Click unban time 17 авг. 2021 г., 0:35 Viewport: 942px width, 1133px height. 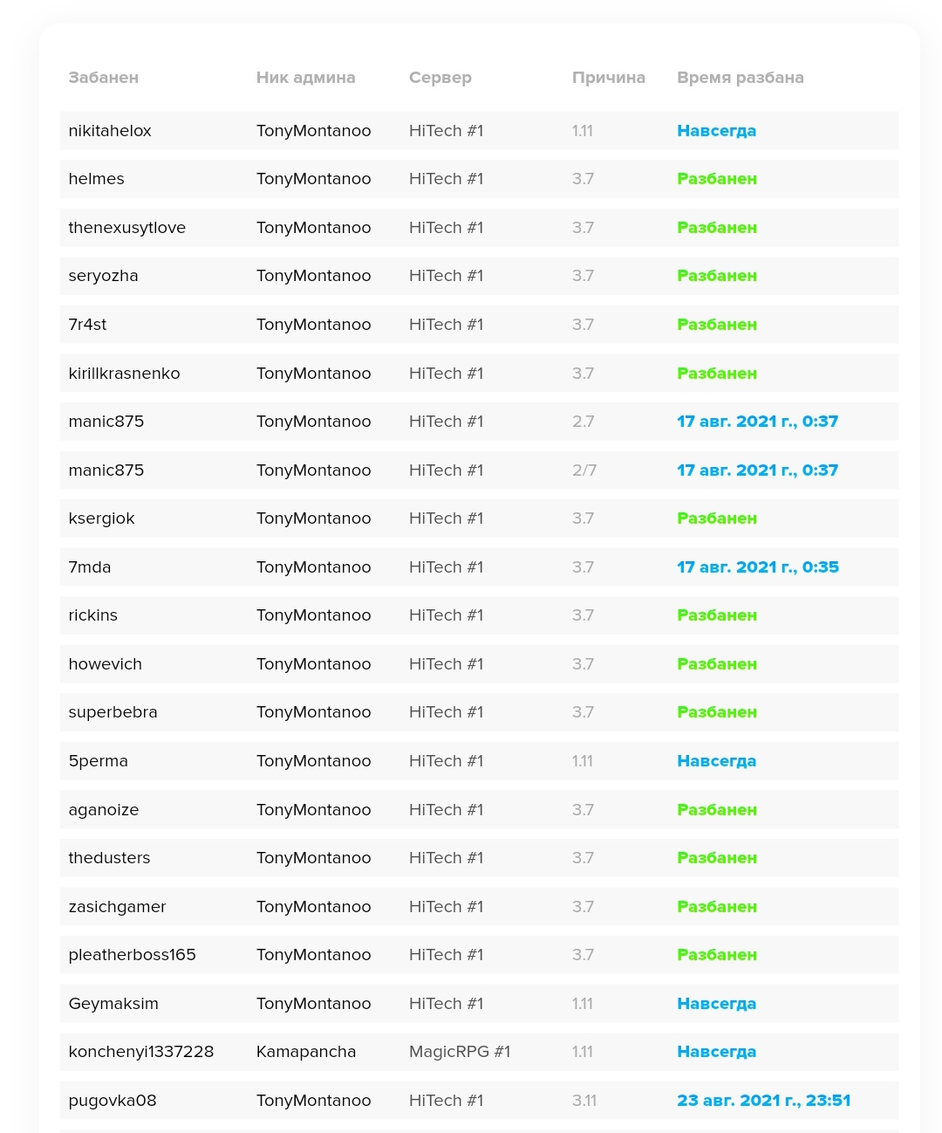click(757, 567)
